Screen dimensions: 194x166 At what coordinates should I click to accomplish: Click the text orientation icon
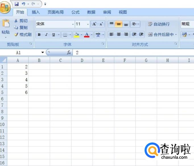point(134,24)
